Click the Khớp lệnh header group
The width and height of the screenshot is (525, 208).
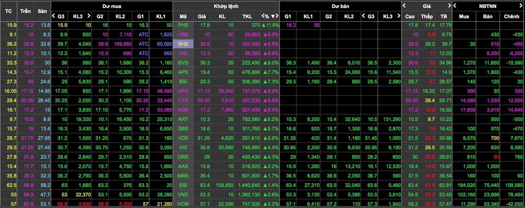[x=226, y=6]
